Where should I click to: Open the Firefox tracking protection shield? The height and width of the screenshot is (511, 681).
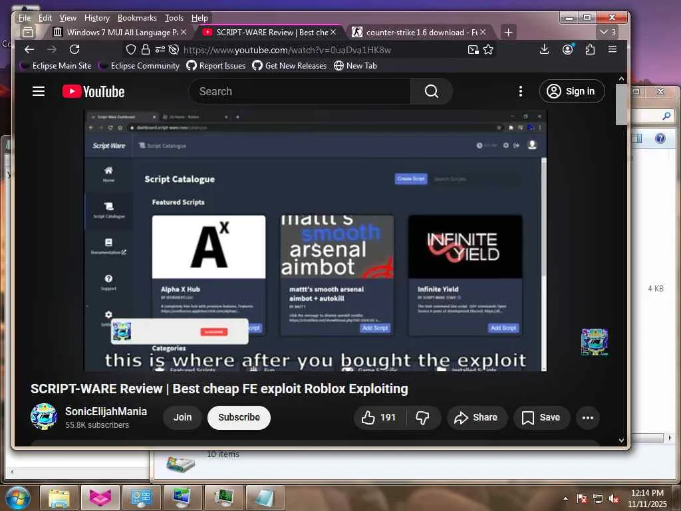[131, 49]
